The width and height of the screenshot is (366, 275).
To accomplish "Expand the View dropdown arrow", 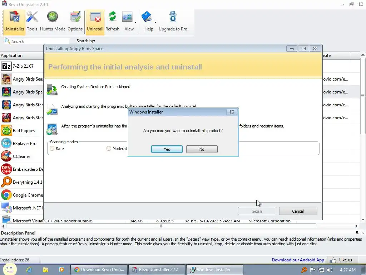I will click(135, 23).
